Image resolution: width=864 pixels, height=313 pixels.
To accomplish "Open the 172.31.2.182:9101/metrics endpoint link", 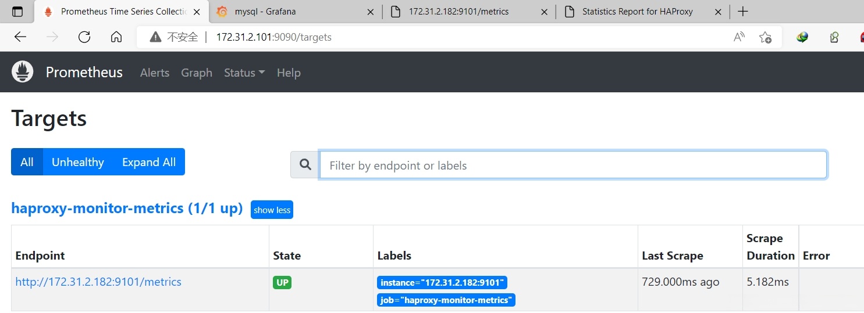I will tap(98, 282).
